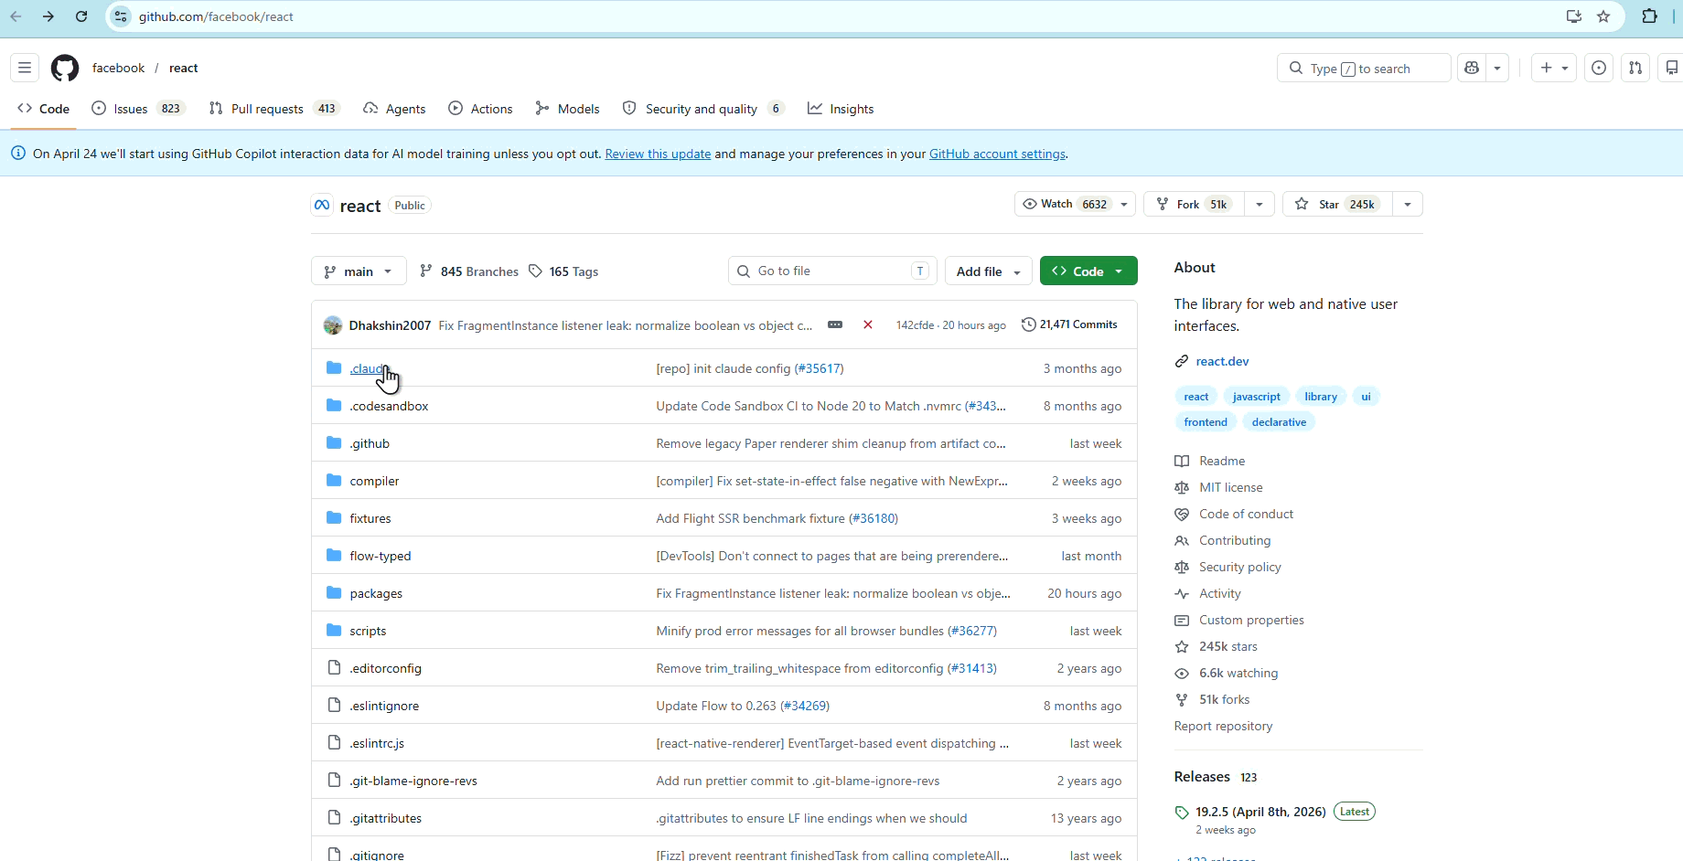This screenshot has width=1683, height=861.
Task: Open the global navigation hamburger menu
Action: click(x=25, y=68)
